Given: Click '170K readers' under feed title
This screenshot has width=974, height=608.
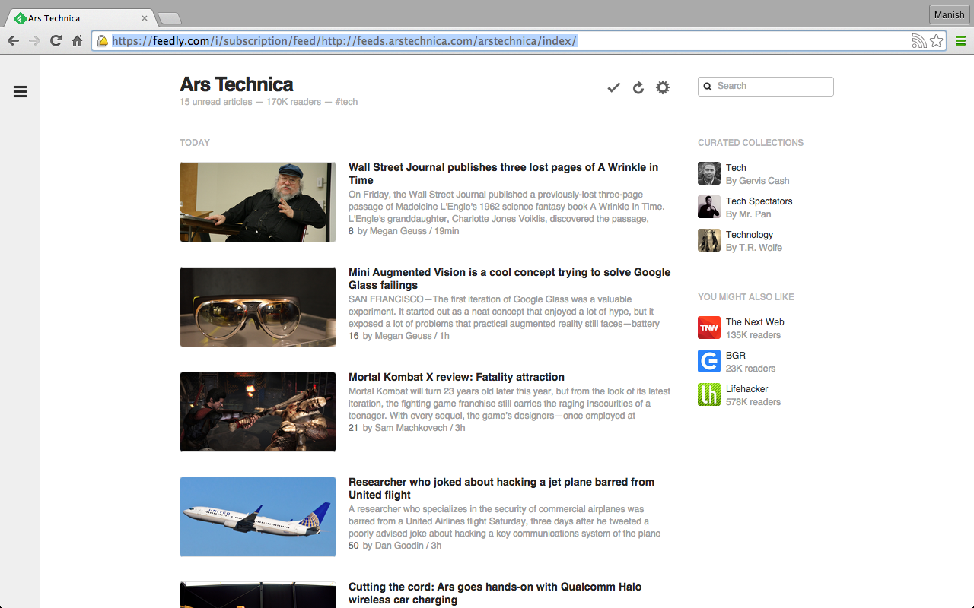Looking at the screenshot, I should pos(294,102).
